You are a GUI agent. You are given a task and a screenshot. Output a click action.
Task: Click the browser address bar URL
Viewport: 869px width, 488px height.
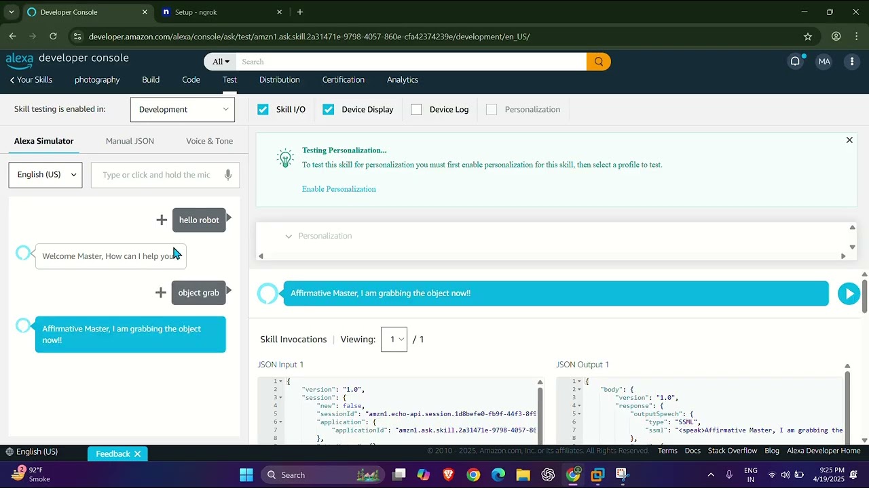click(309, 37)
